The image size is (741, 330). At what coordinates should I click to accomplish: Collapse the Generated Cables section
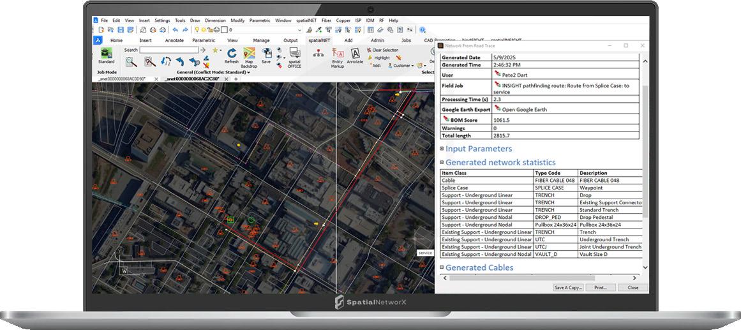tap(442, 267)
